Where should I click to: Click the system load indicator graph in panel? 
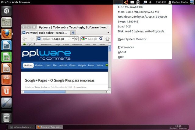pyautogui.click(x=118, y=2)
